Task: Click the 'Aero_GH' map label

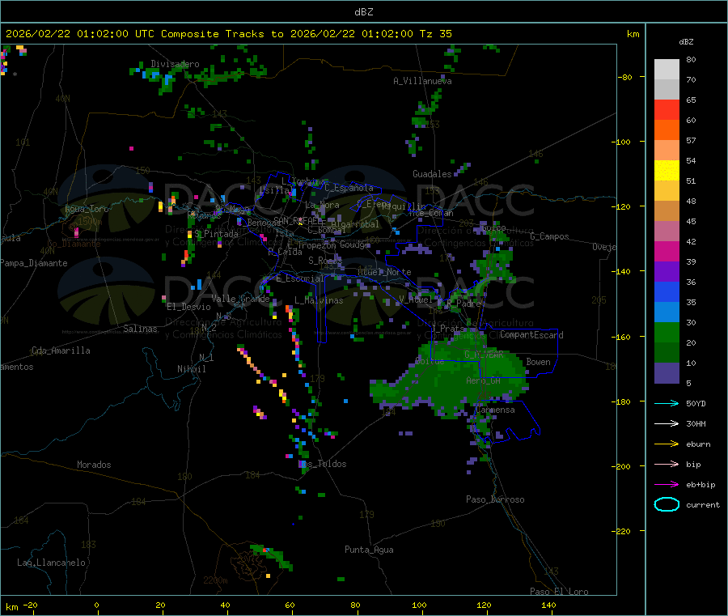Action: click(x=484, y=380)
